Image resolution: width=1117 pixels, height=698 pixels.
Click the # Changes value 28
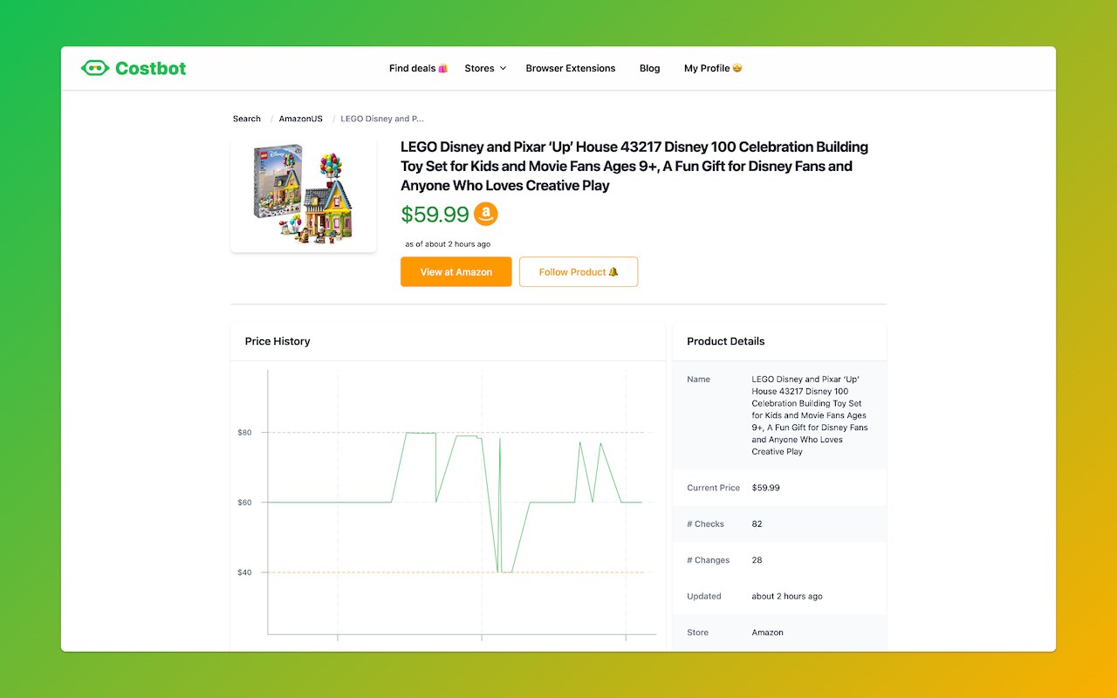coord(757,560)
